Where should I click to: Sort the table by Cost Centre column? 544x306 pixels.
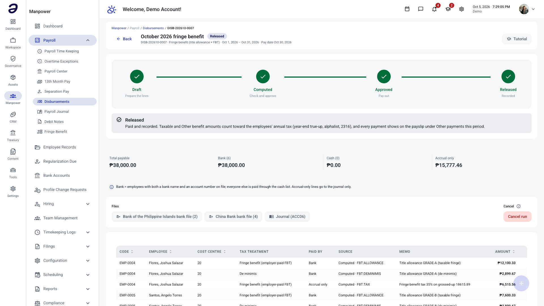pyautogui.click(x=212, y=252)
